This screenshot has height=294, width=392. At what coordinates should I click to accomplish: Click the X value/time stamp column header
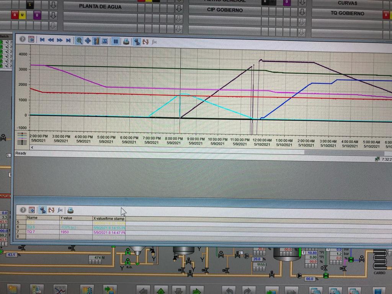point(109,219)
